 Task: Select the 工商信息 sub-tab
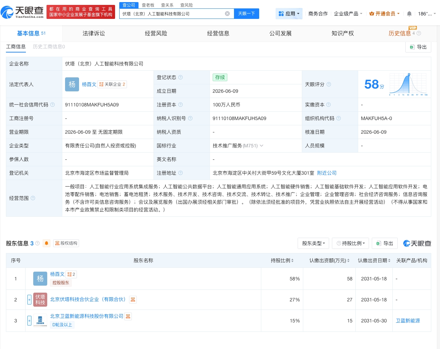(x=16, y=47)
